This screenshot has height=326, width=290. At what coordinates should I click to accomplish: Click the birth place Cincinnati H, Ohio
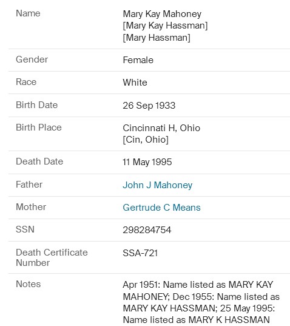(161, 128)
